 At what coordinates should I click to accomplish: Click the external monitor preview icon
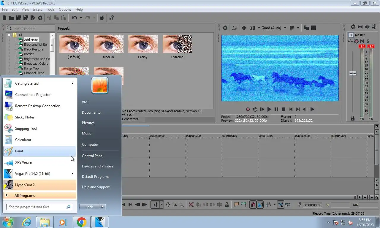235,28
